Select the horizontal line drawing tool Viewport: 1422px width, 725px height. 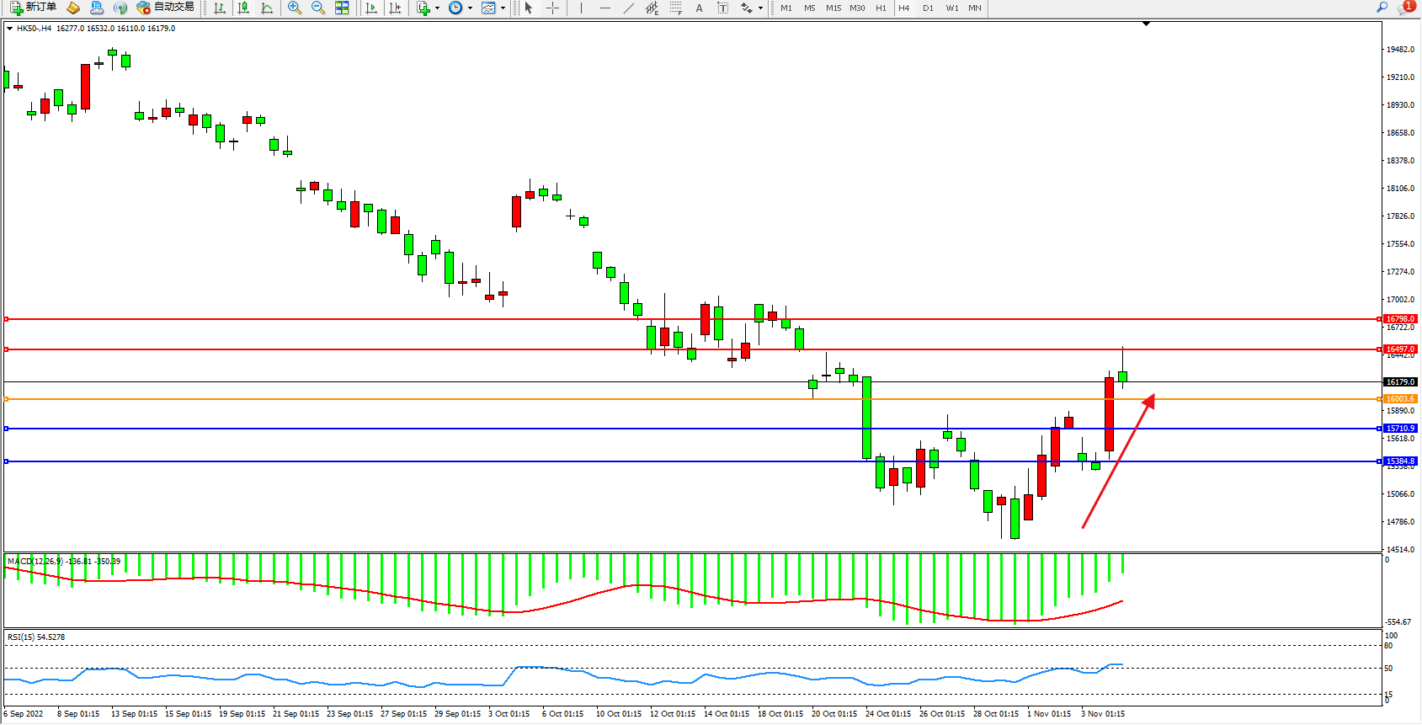(604, 8)
